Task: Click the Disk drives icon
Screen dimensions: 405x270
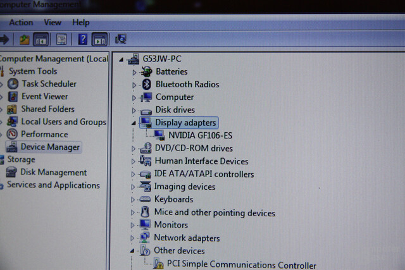Action: pyautogui.click(x=146, y=111)
